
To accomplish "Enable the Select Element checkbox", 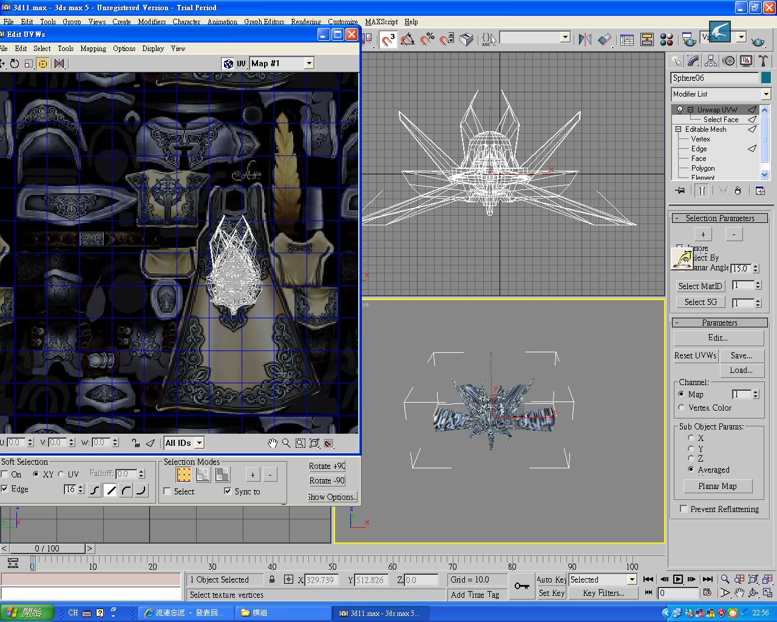I will pos(168,491).
